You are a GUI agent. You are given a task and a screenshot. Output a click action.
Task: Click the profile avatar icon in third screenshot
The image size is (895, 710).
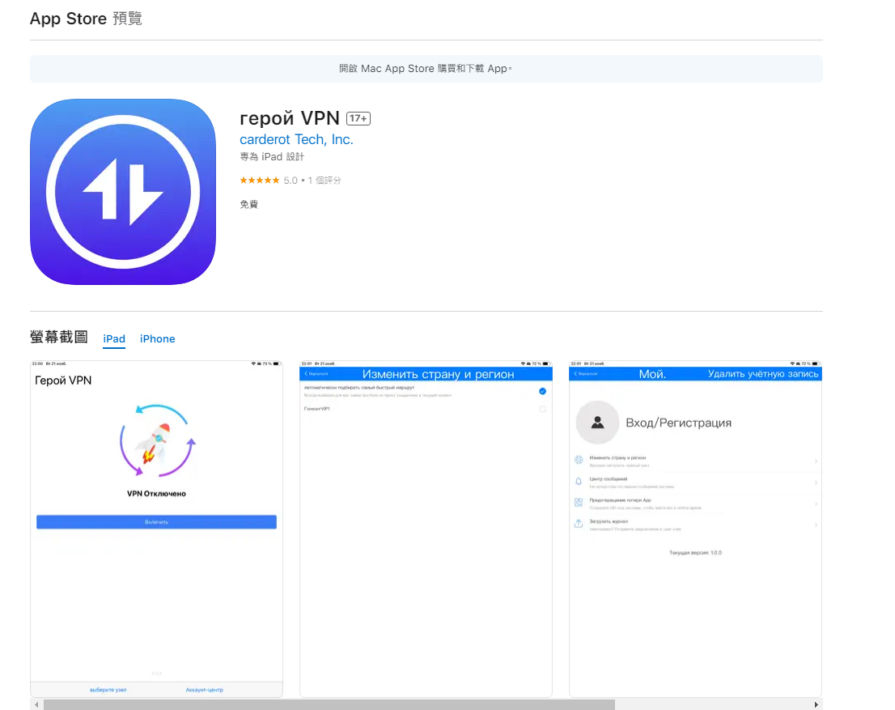coord(598,423)
